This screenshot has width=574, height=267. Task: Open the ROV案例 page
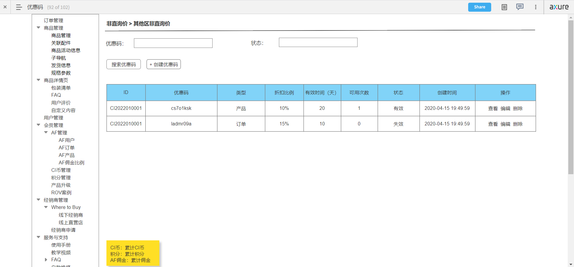coord(61,192)
